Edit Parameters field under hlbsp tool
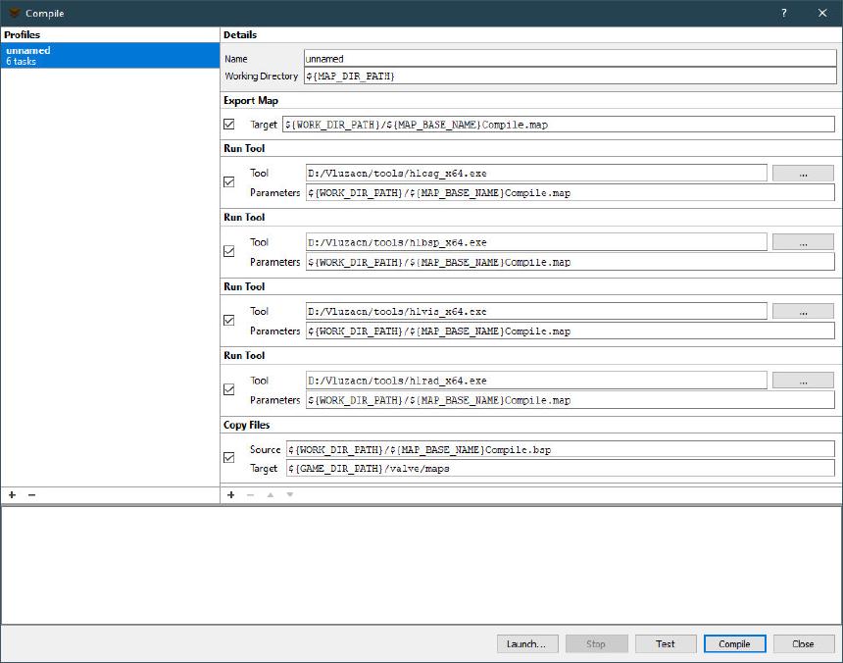The height and width of the screenshot is (663, 843). 570,262
